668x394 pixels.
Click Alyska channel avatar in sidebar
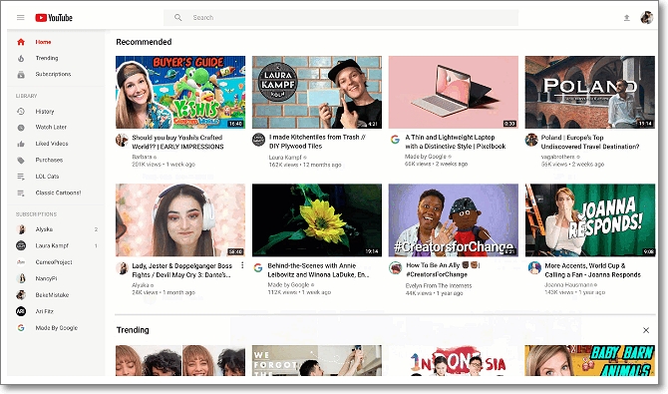[x=21, y=229]
